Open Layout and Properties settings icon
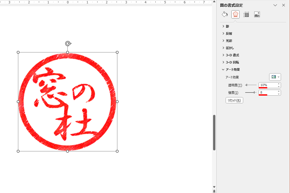The height and width of the screenshot is (193, 290). (246, 14)
